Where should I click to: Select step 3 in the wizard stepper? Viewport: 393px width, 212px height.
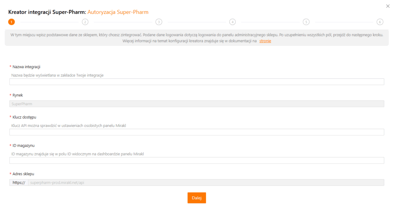[x=159, y=22]
